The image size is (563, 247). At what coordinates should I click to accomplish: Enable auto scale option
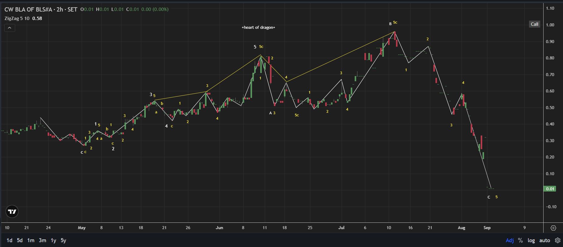pos(544,240)
